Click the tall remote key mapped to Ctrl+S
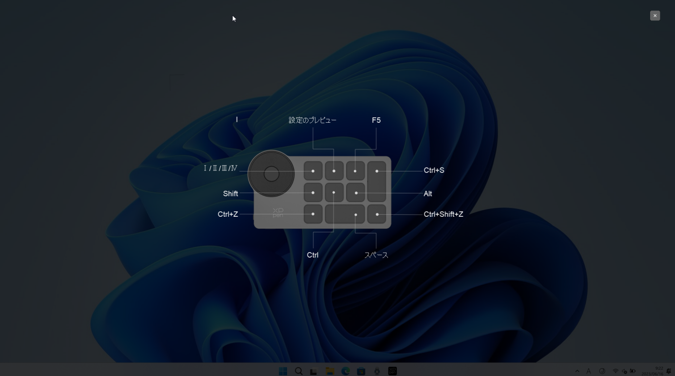 click(x=377, y=182)
